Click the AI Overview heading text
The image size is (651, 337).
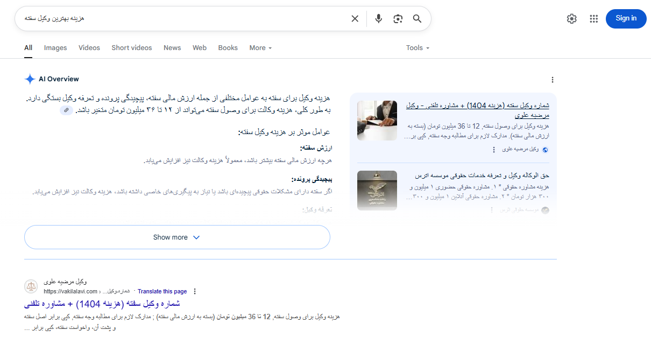click(x=59, y=79)
